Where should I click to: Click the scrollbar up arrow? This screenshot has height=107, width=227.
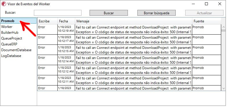tap(224, 27)
